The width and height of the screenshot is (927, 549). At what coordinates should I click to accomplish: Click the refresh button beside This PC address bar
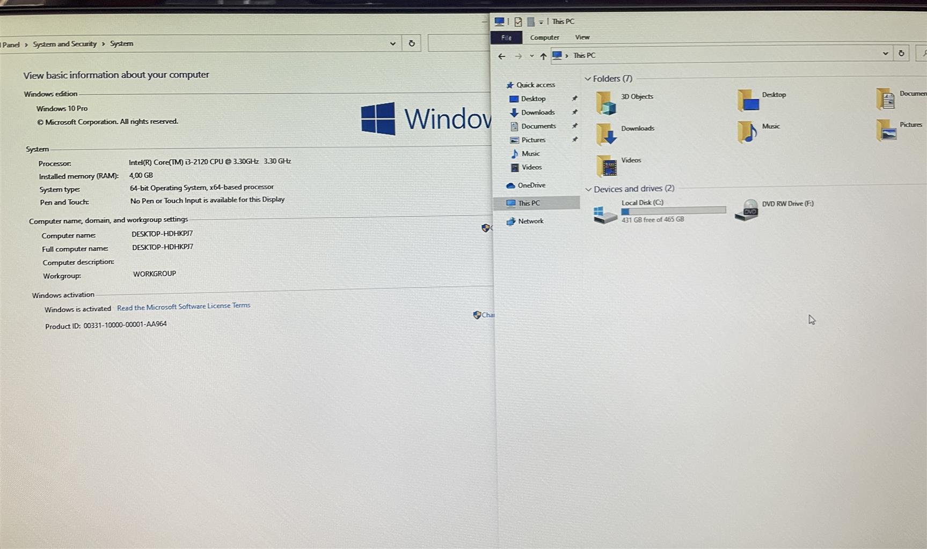coord(901,53)
